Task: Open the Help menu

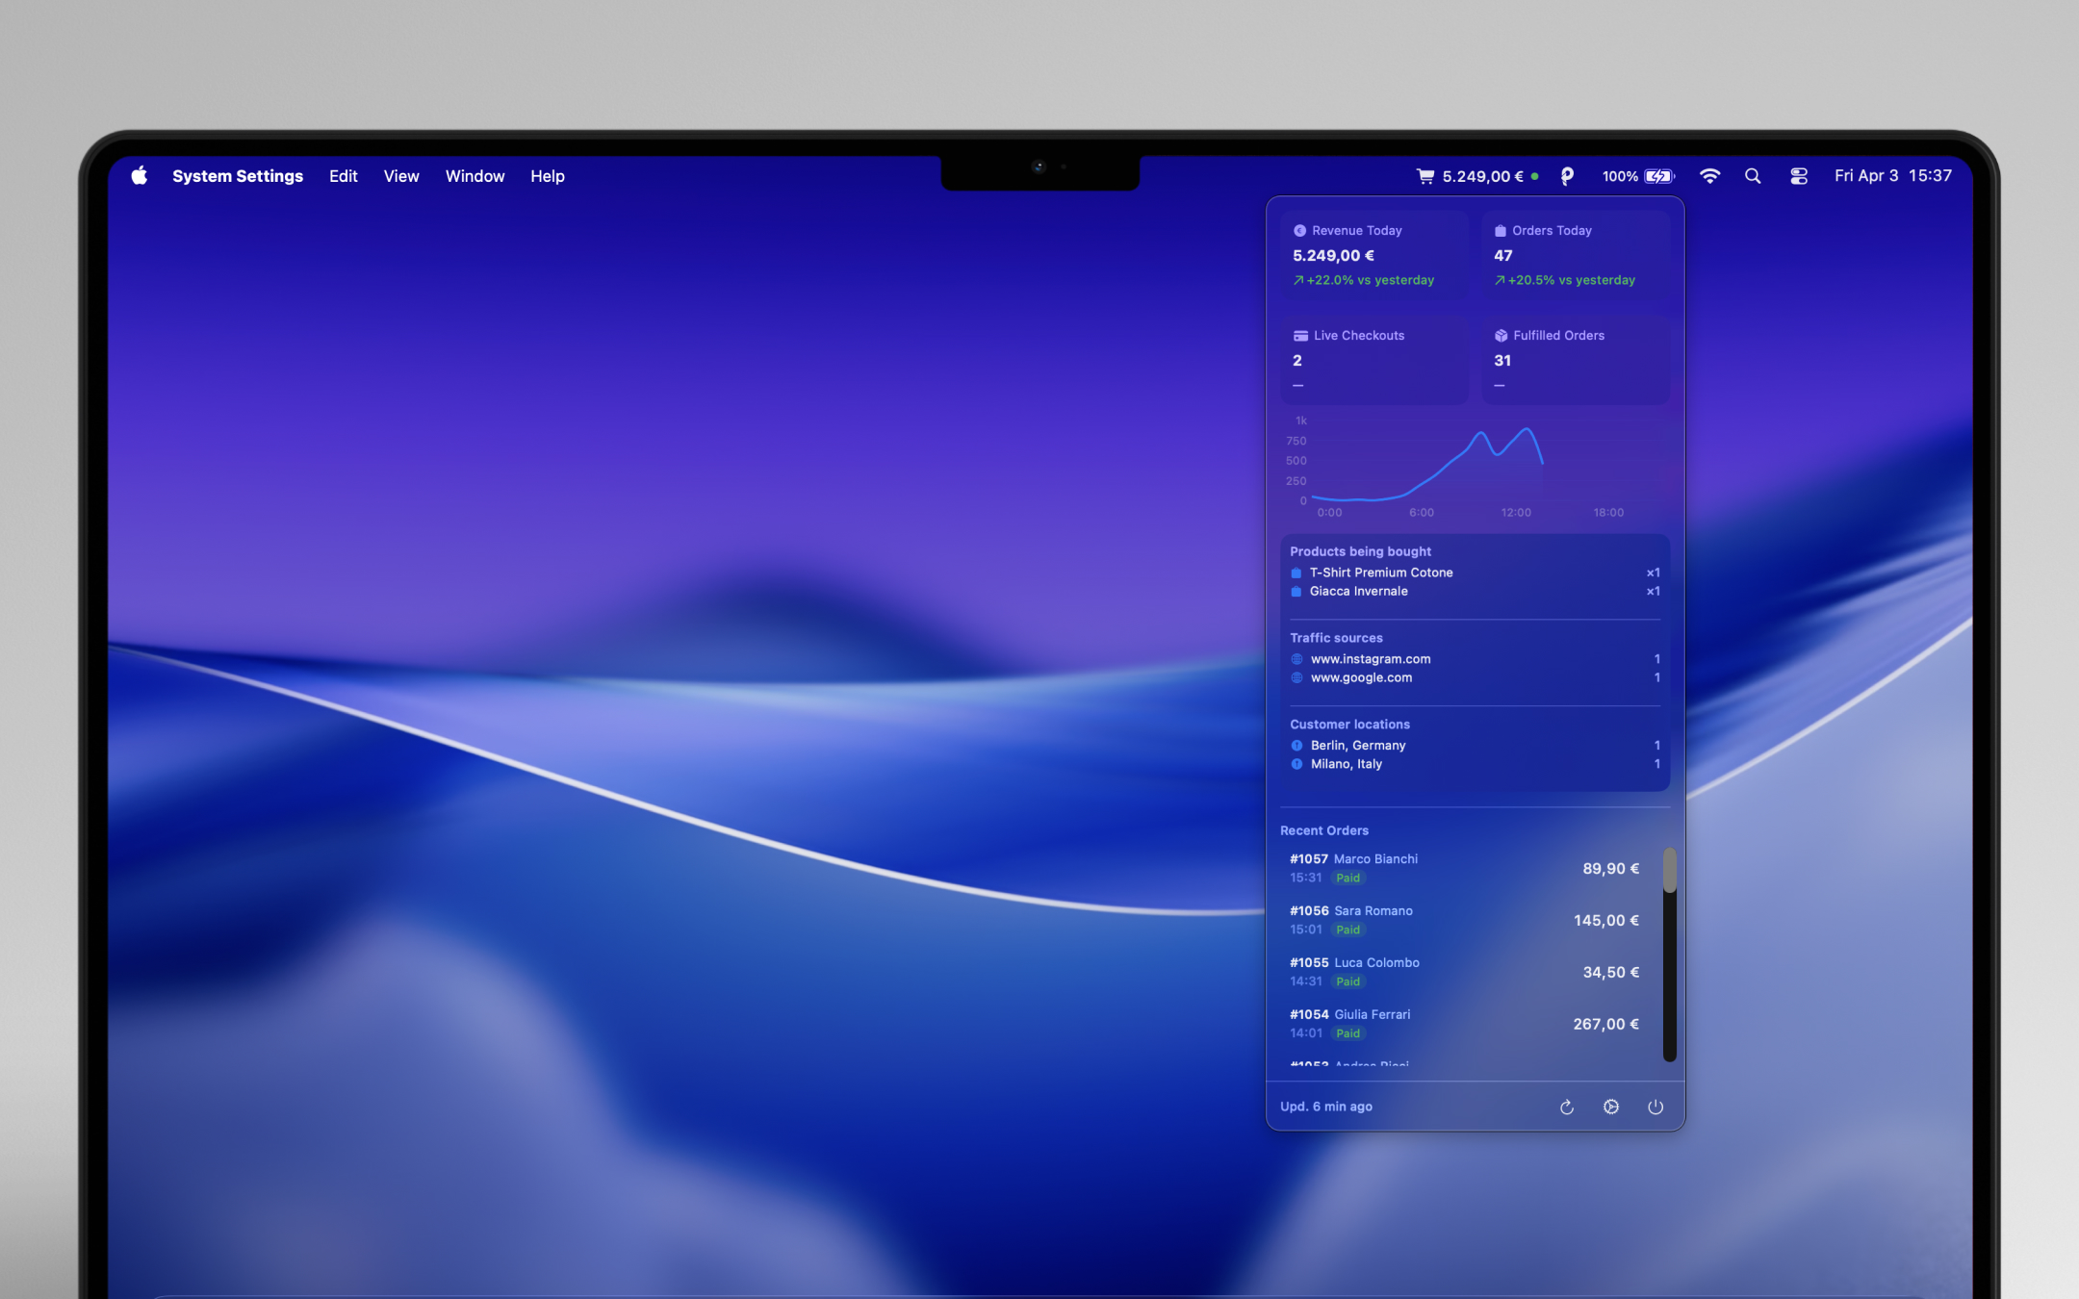Action: click(548, 176)
